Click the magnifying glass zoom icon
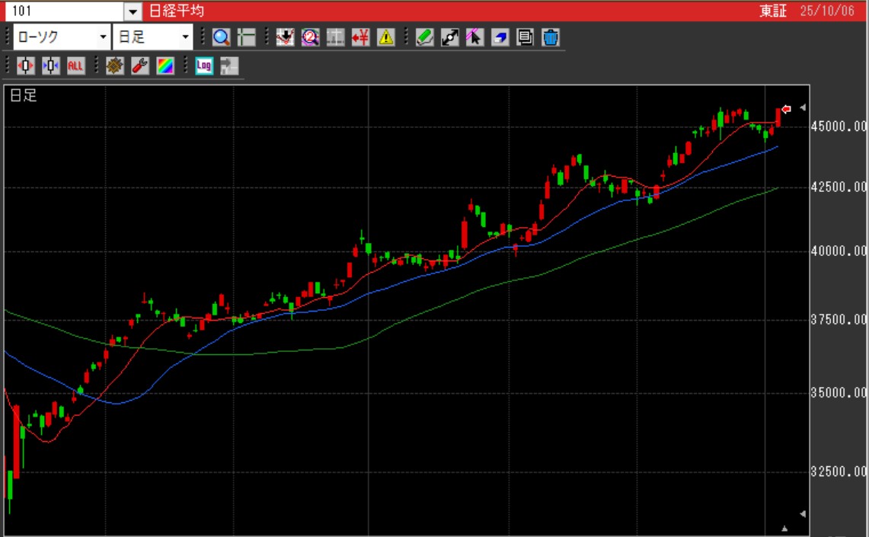This screenshot has width=869, height=537. click(x=222, y=37)
